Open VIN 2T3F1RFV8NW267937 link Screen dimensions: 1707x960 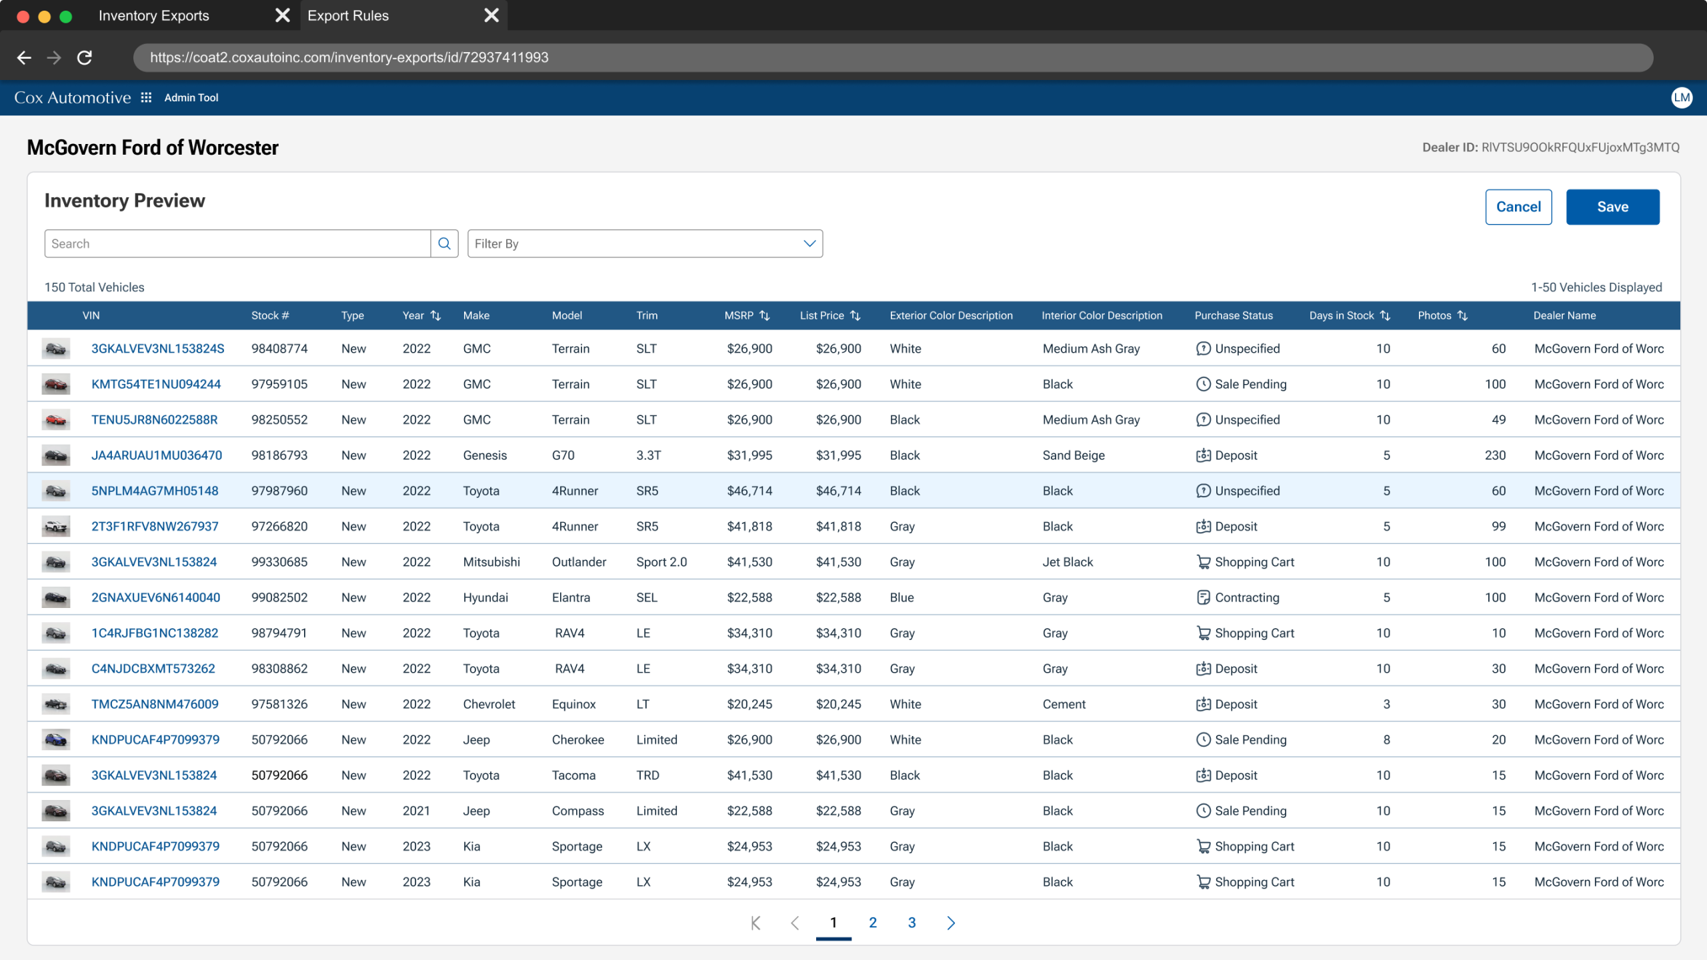tap(155, 526)
